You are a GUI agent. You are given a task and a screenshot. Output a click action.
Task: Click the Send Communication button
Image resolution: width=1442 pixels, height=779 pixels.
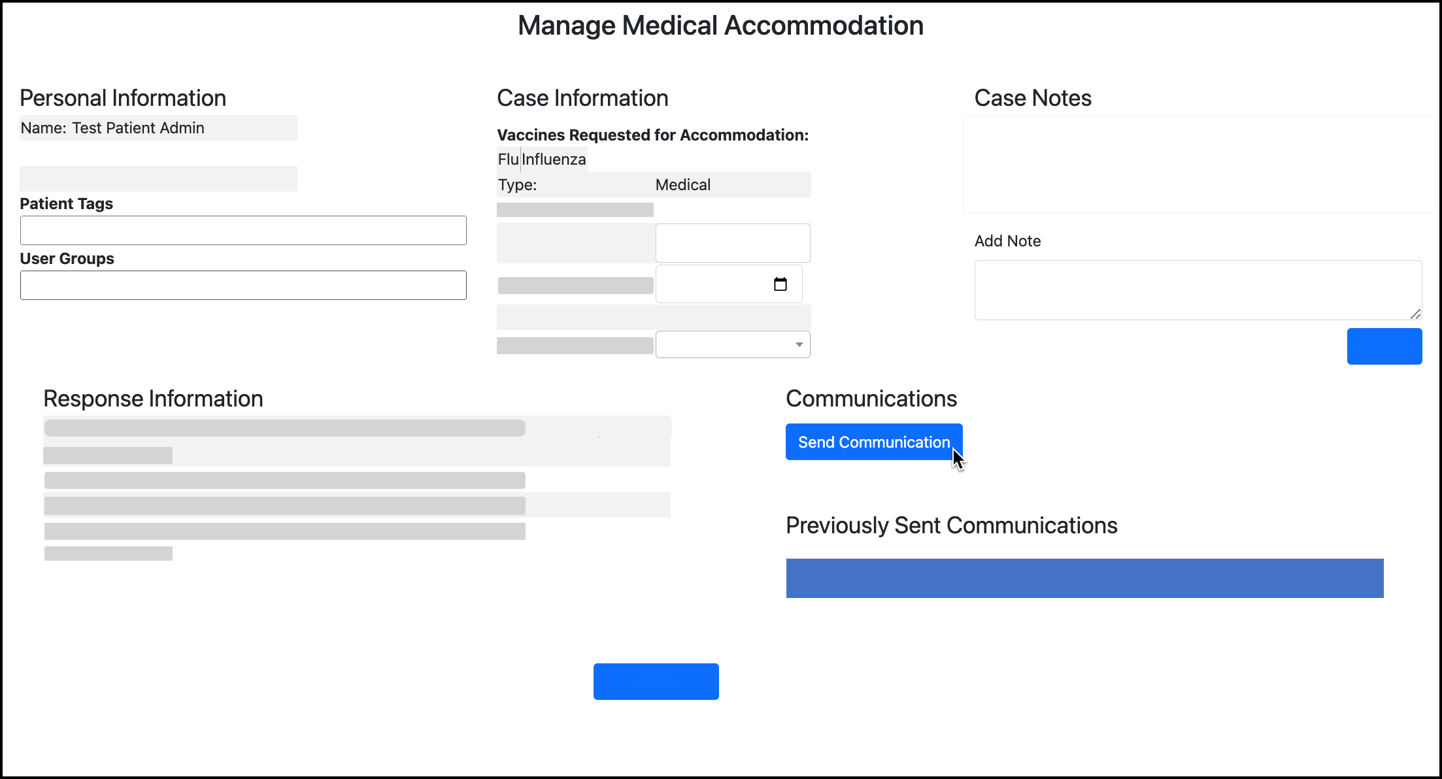coord(873,442)
